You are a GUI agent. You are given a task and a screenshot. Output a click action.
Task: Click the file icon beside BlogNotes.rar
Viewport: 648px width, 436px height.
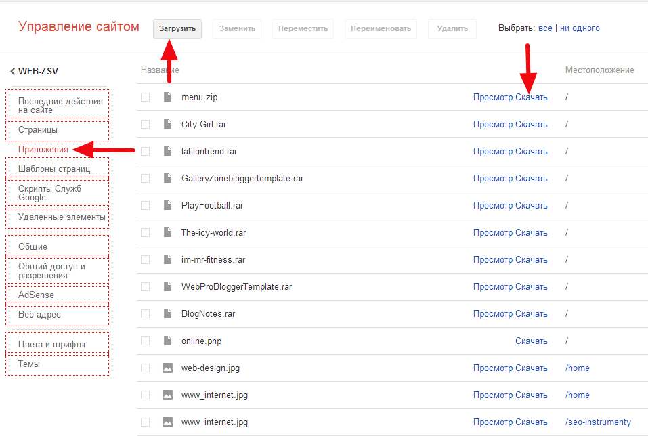(167, 314)
